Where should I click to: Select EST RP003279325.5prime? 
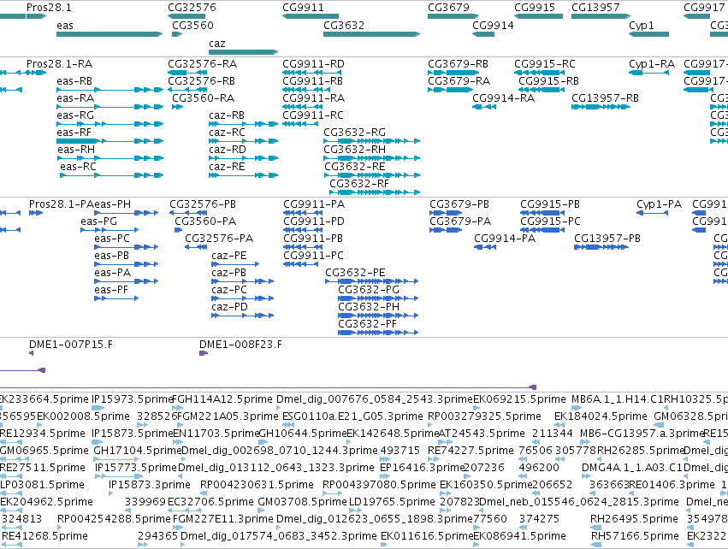(484, 416)
